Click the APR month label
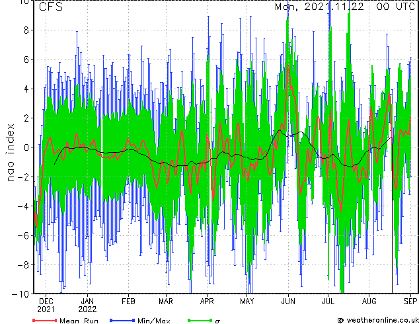The image size is (419, 324). (x=207, y=302)
